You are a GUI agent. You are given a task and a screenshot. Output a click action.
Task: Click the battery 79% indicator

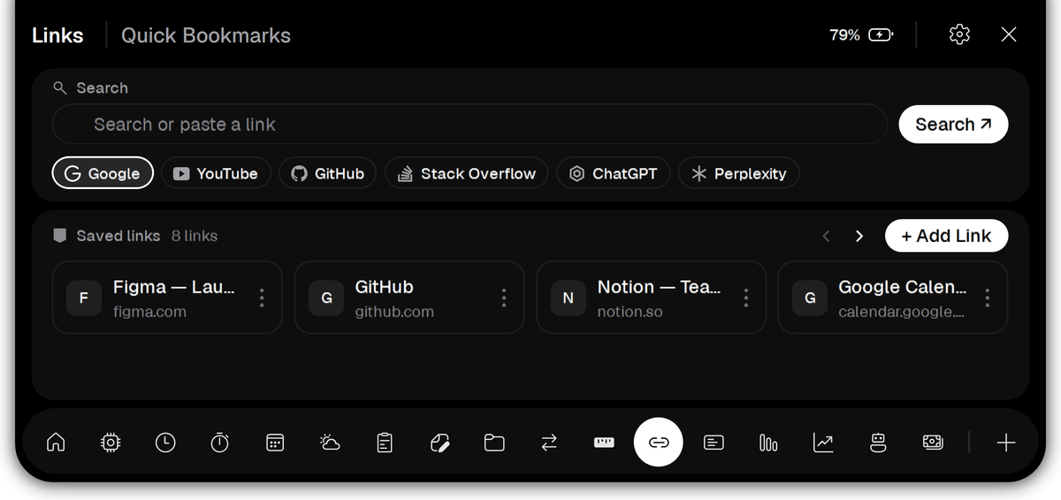[x=861, y=35]
